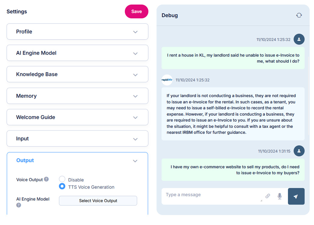Image resolution: width=314 pixels, height=225 pixels.
Task: Expand the Knowledge Base section chevron
Action: click(135, 75)
